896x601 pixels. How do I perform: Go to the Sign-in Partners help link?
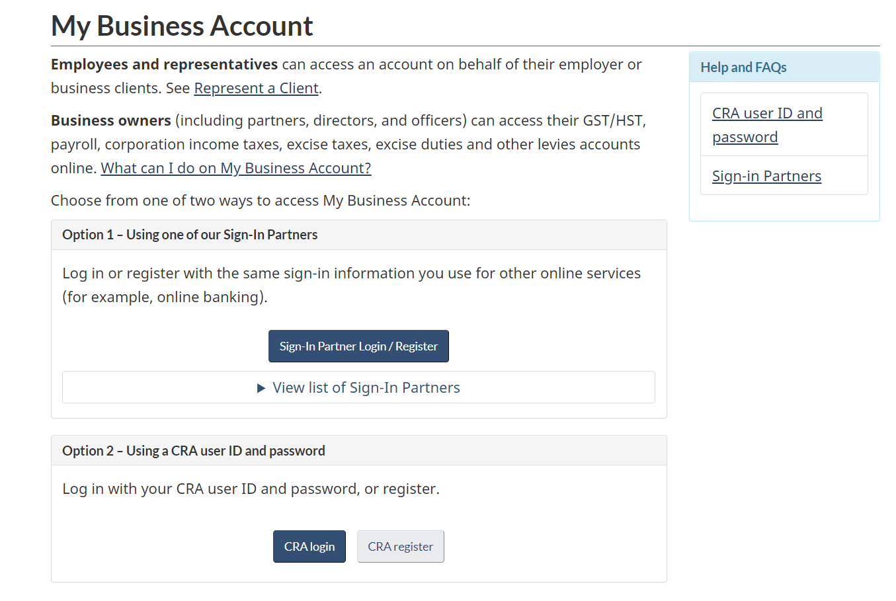(x=766, y=177)
